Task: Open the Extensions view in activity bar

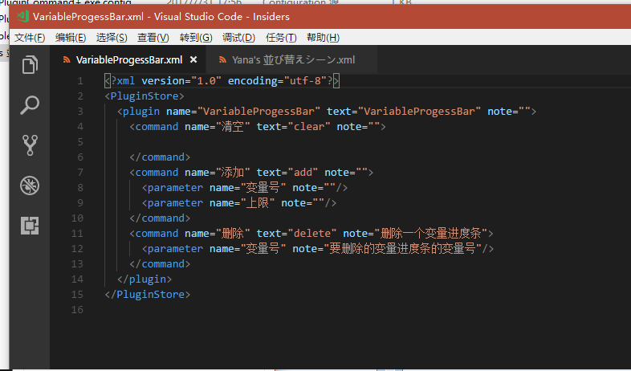Action: (x=30, y=226)
